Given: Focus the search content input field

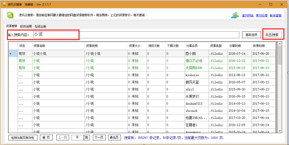Looking at the screenshot, I should pos(136,35).
